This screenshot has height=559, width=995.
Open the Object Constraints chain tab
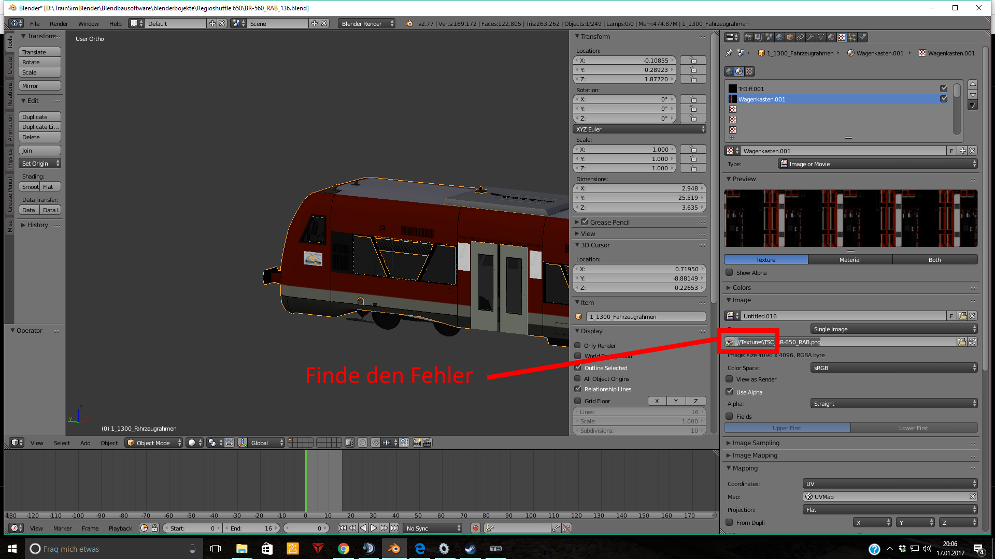coord(800,37)
